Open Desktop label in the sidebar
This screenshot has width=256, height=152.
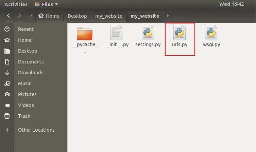[28, 51]
